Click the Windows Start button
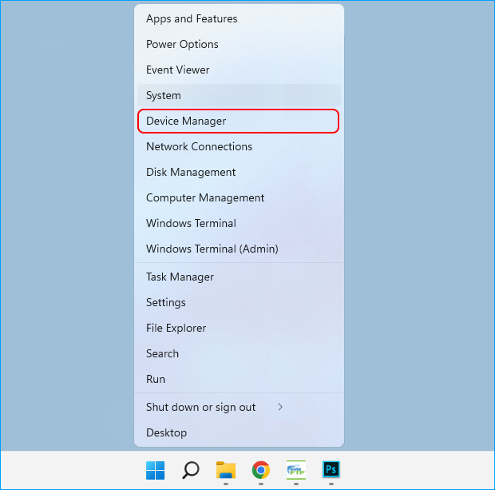The height and width of the screenshot is (490, 495). click(156, 469)
